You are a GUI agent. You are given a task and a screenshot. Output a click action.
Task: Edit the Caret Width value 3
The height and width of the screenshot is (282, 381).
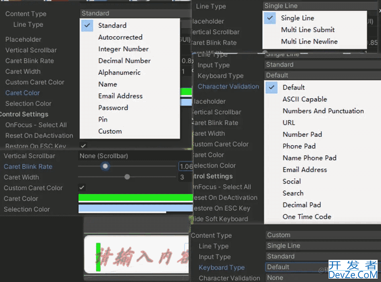point(186,177)
